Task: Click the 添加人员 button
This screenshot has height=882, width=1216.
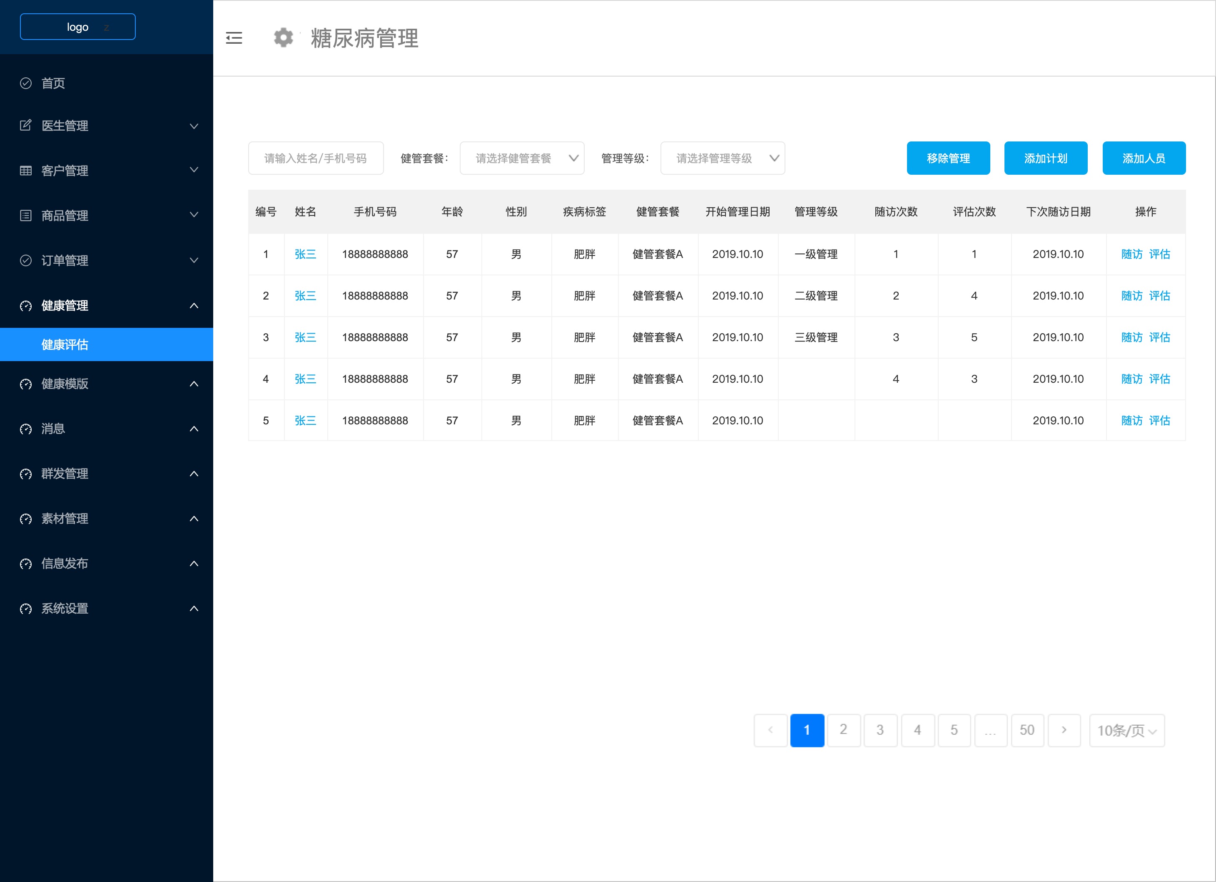Action: pos(1144,158)
